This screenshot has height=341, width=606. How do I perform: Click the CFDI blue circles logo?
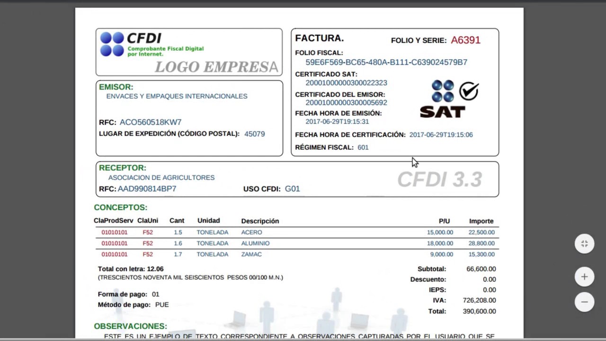(x=112, y=44)
